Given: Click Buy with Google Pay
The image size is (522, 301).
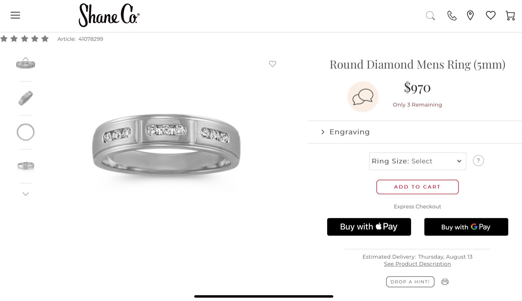Looking at the screenshot, I should pyautogui.click(x=466, y=227).
